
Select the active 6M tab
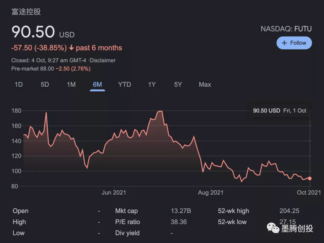click(97, 85)
